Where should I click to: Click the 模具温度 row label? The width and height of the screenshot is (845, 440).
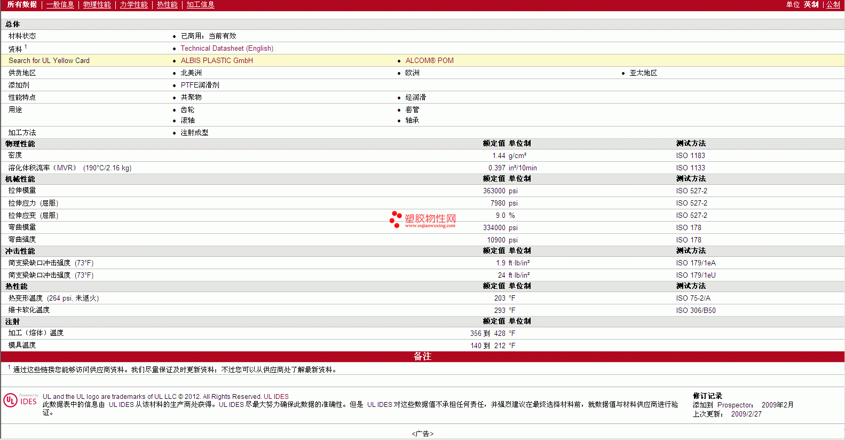point(22,345)
